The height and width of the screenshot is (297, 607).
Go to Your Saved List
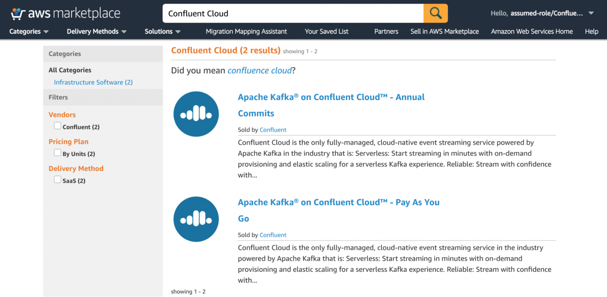pyautogui.click(x=326, y=31)
